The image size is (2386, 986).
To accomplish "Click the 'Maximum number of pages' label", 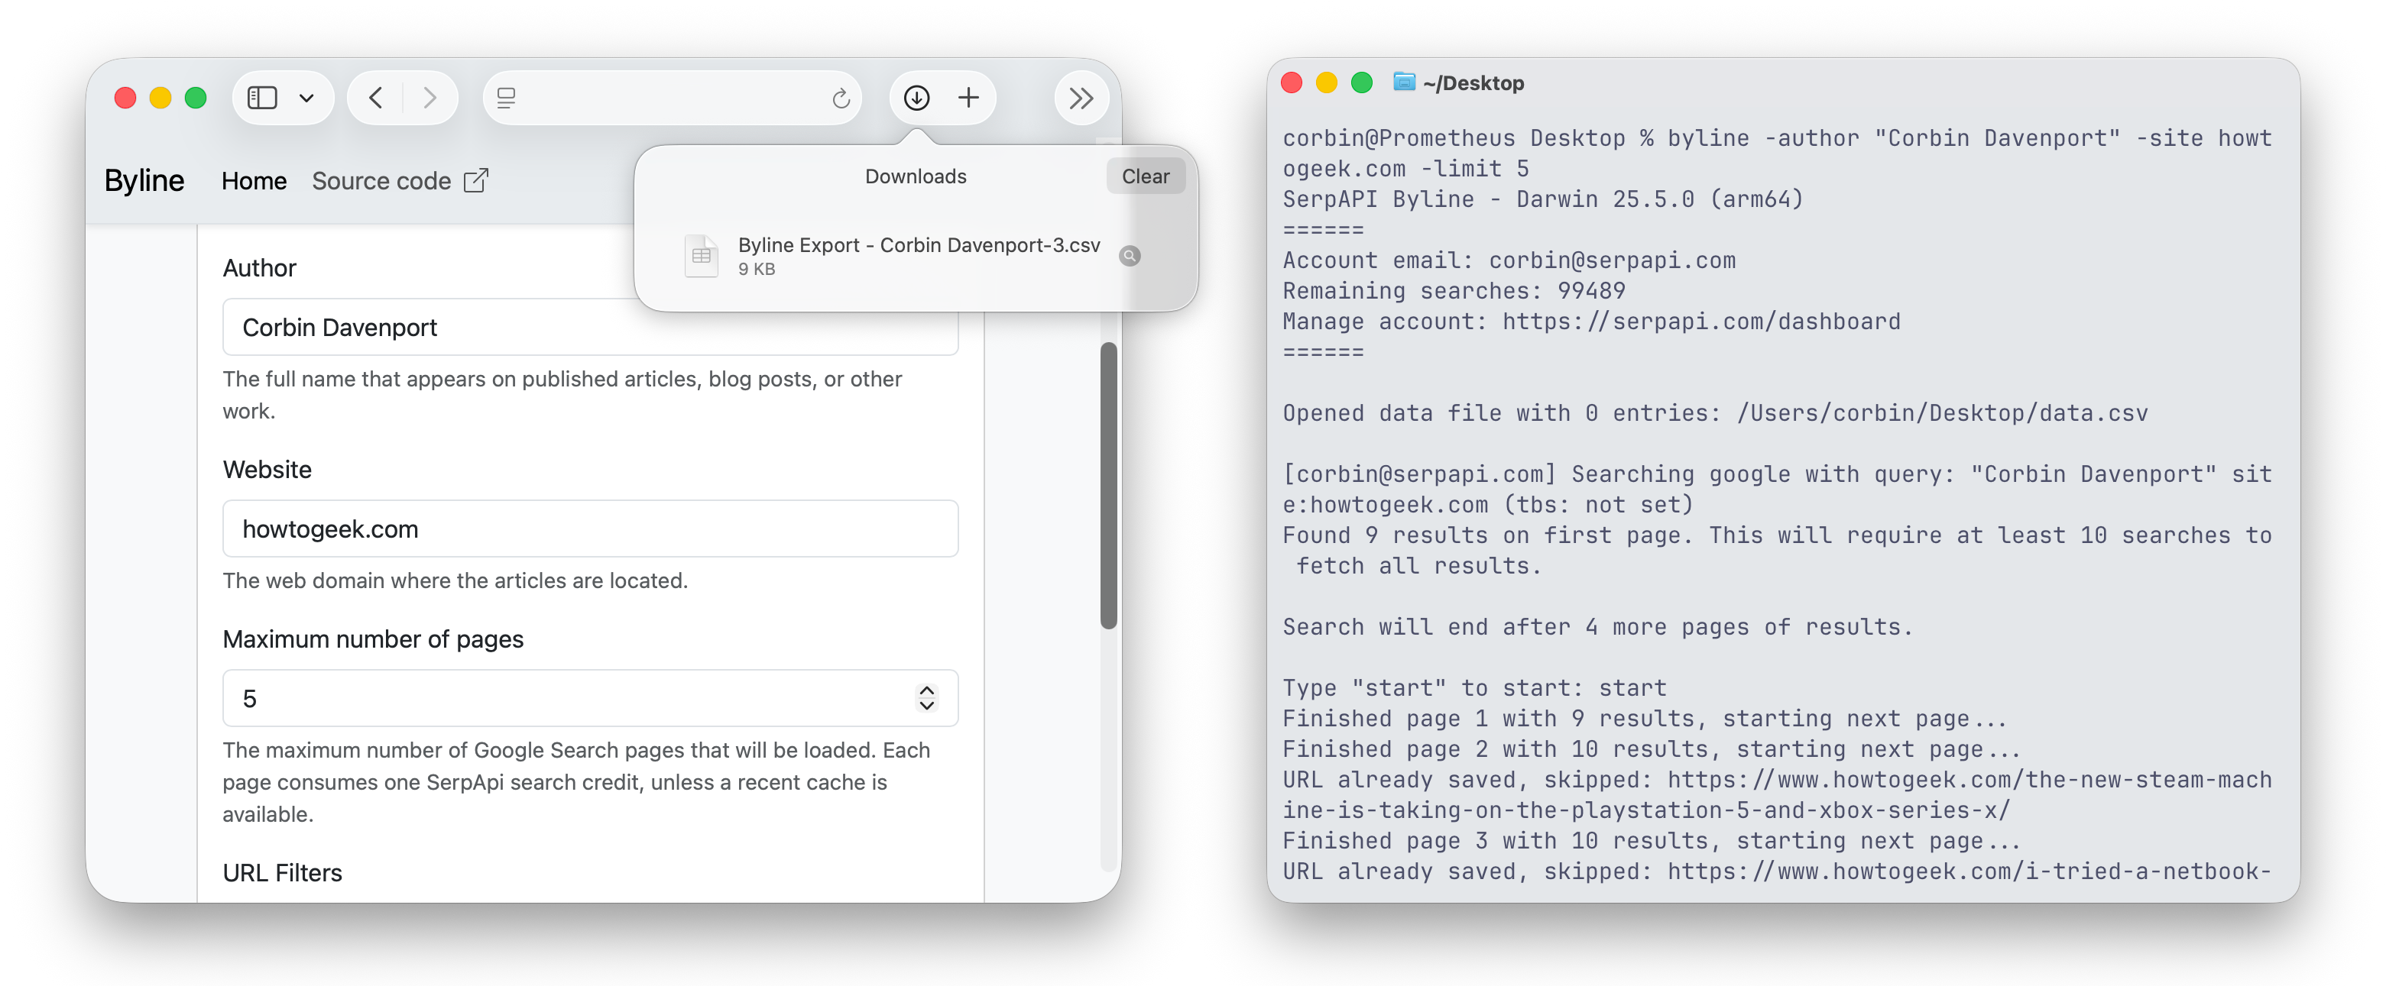I will [x=373, y=640].
